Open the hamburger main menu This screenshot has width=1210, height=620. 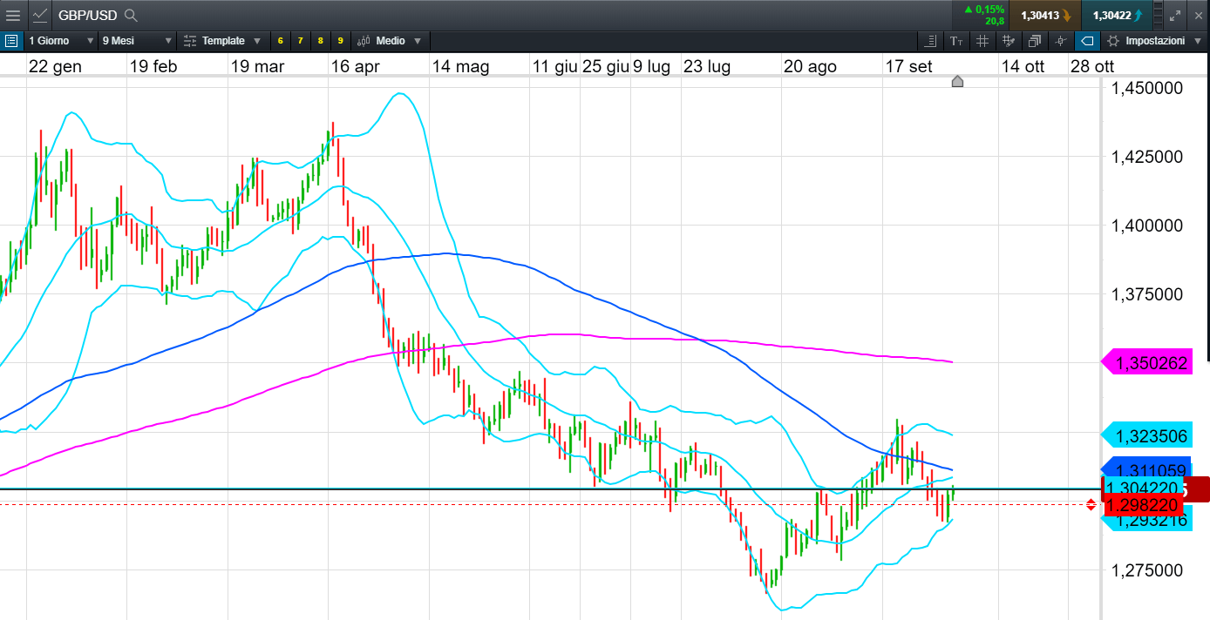click(13, 15)
